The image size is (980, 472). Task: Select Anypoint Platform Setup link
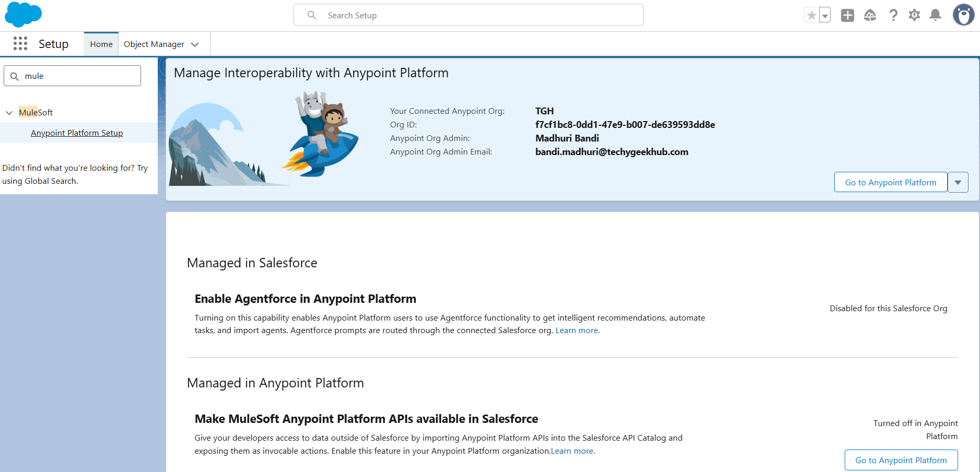coord(77,133)
